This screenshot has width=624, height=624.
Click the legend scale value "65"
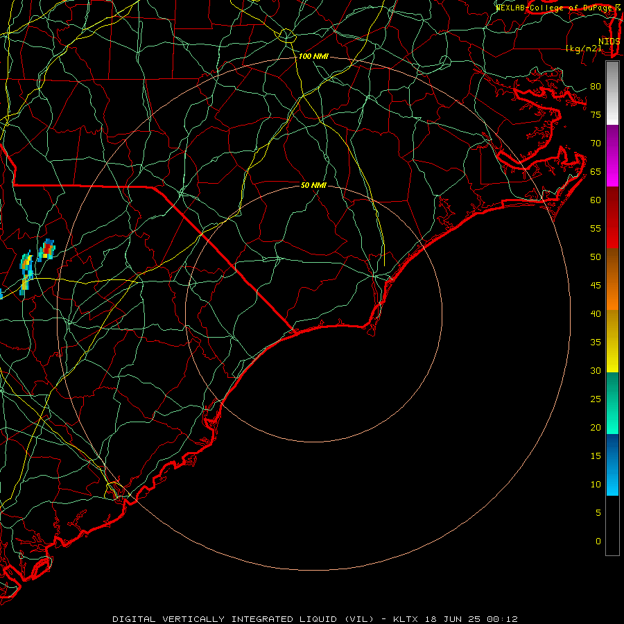(x=596, y=172)
